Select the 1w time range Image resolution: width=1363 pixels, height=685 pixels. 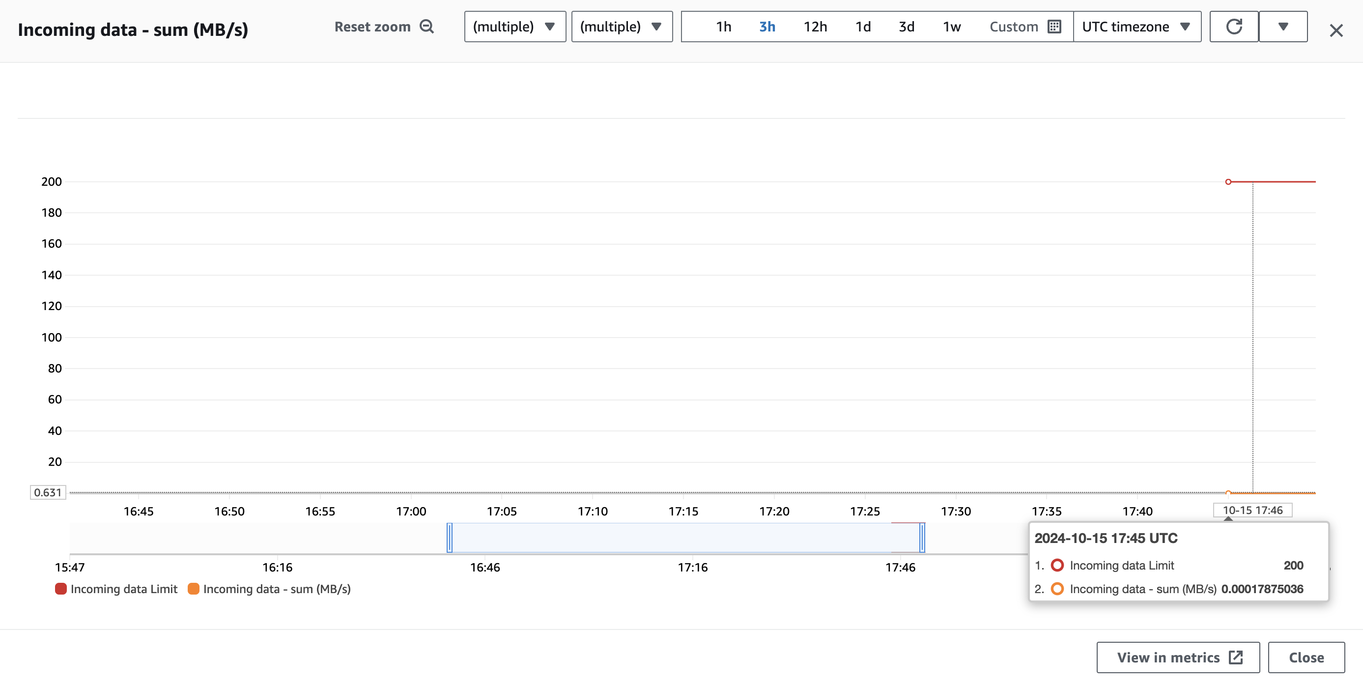951,27
